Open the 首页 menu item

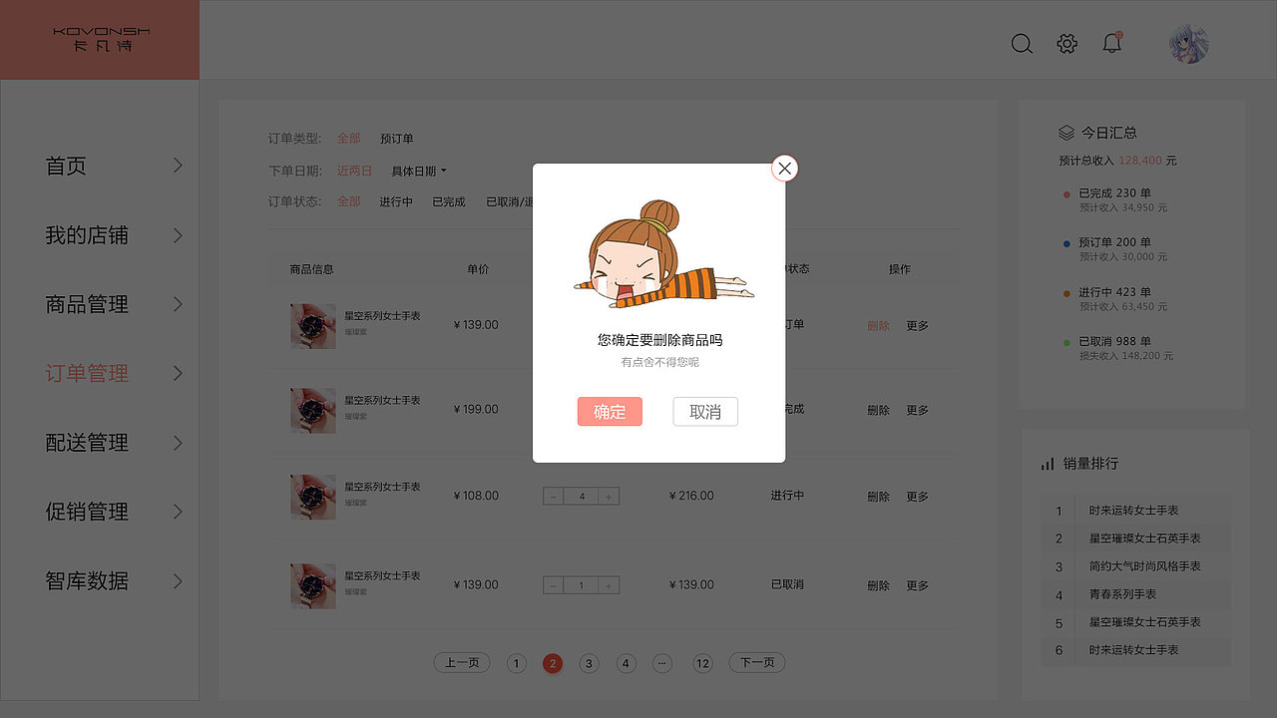tap(66, 166)
